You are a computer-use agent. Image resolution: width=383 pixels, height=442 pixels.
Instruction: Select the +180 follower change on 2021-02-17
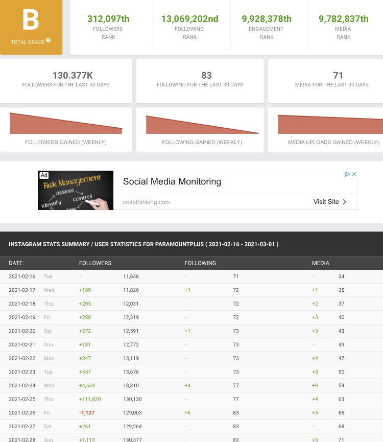pos(85,290)
